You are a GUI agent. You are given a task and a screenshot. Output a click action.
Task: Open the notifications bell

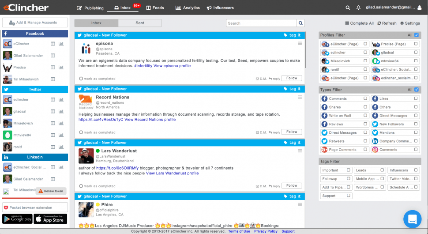[358, 8]
